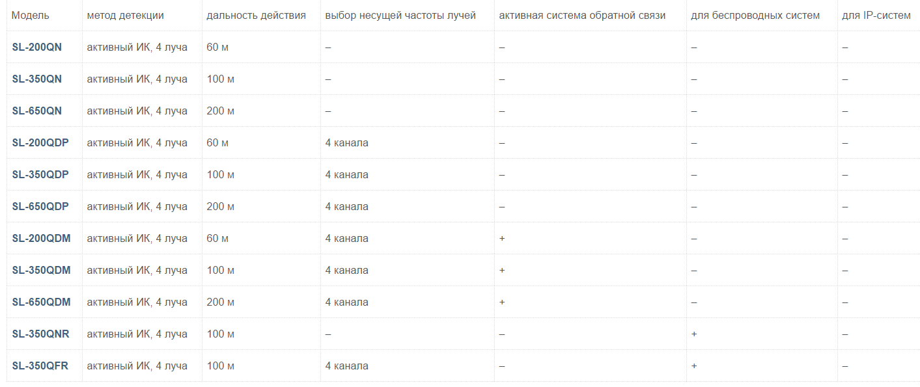This screenshot has width=920, height=387.
Task: Open the SL-350QN model link
Action: pyautogui.click(x=36, y=79)
